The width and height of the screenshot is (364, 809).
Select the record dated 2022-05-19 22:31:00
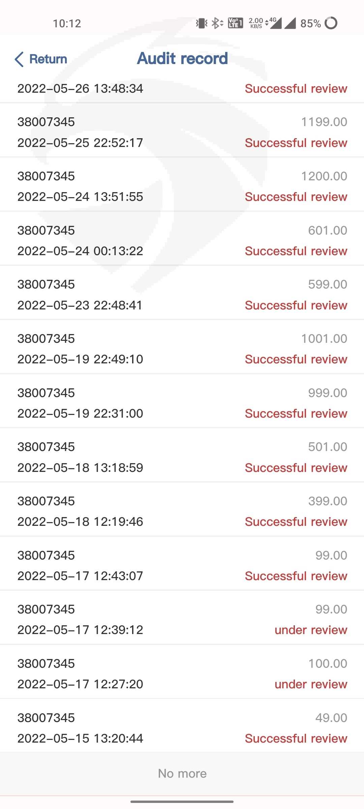click(x=182, y=403)
